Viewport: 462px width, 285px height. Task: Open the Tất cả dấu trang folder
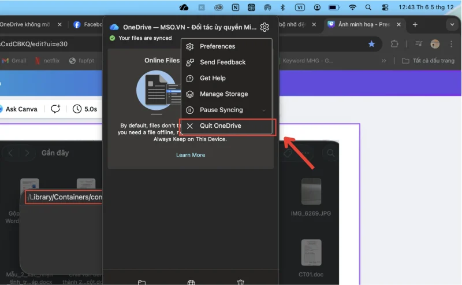(428, 61)
